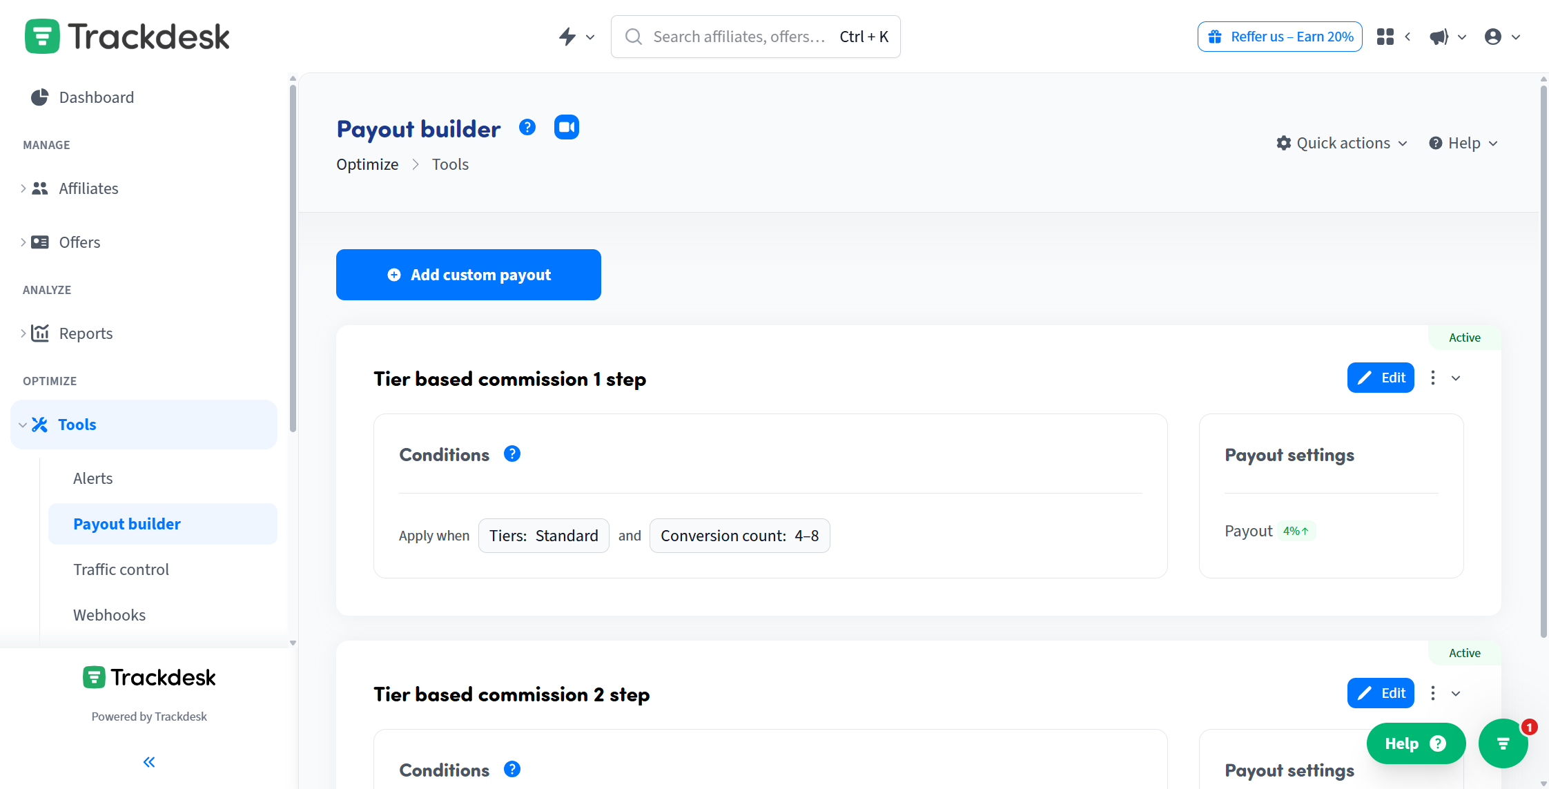Click the video tutorial icon beside Payout builder title
This screenshot has height=789, width=1549.
(566, 127)
